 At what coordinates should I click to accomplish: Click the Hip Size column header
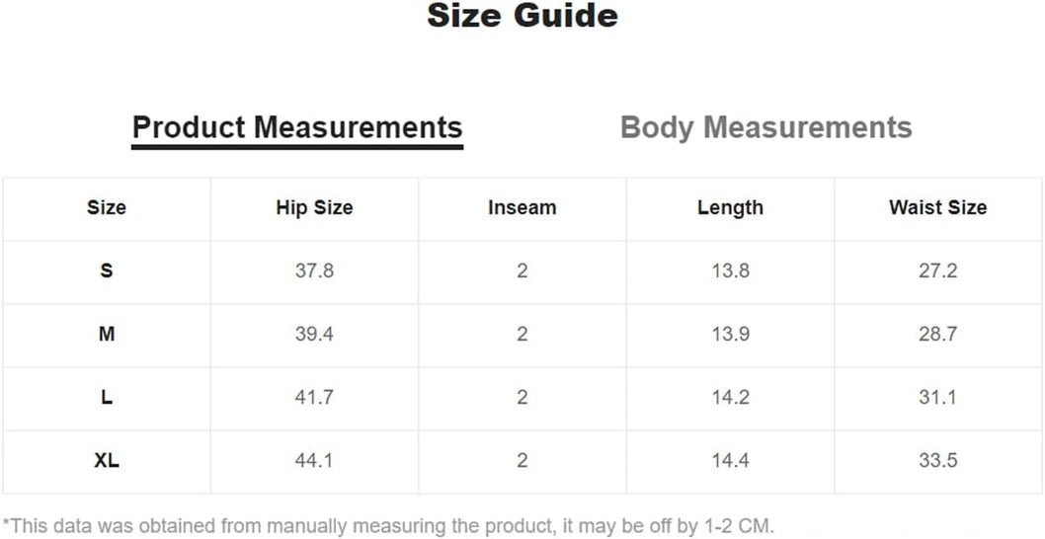click(314, 207)
